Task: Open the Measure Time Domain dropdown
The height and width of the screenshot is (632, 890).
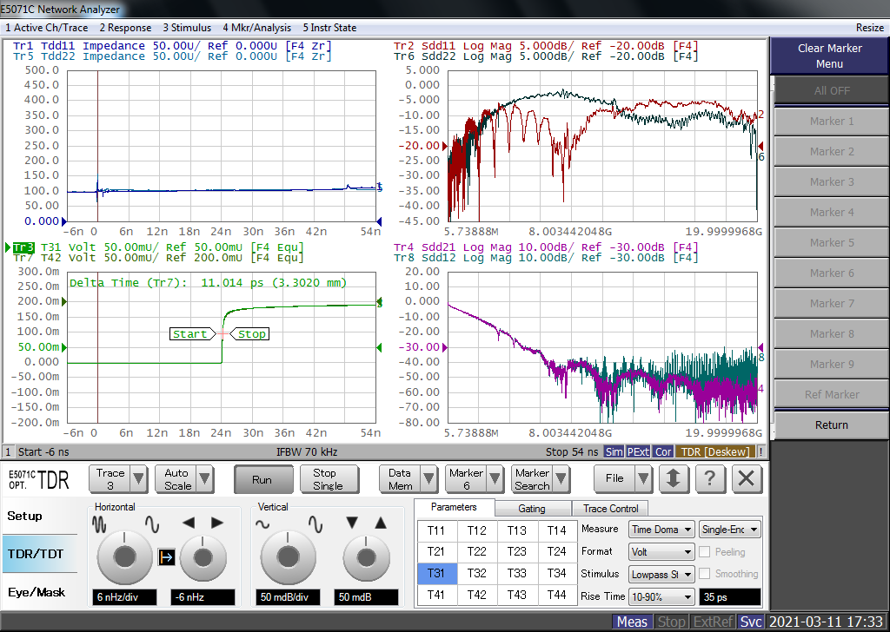Action: tap(661, 529)
